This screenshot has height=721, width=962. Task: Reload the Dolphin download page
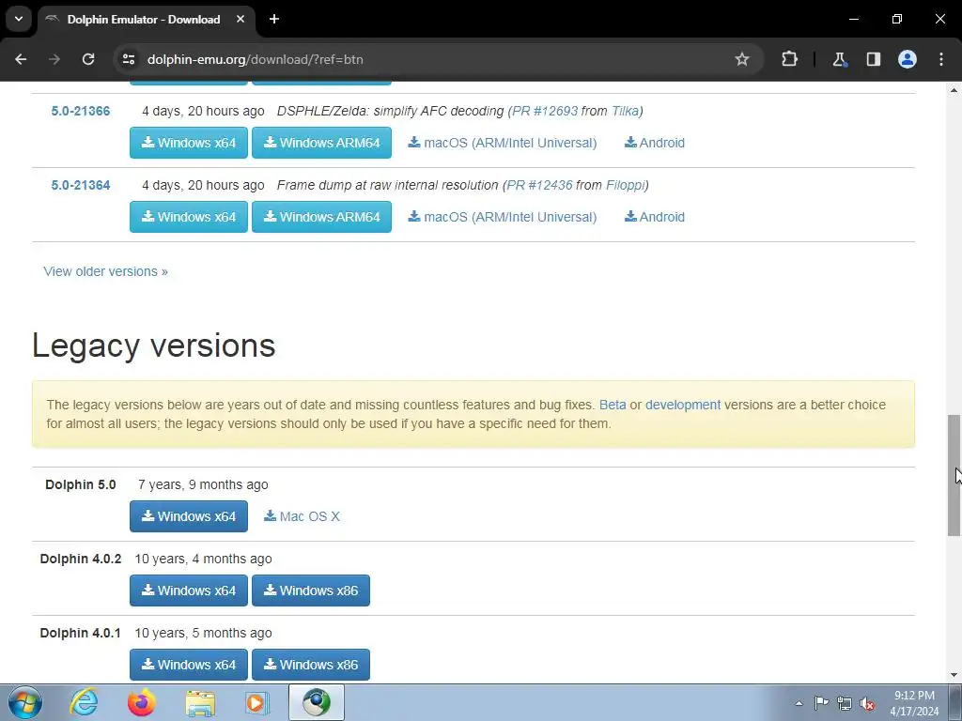coord(88,59)
